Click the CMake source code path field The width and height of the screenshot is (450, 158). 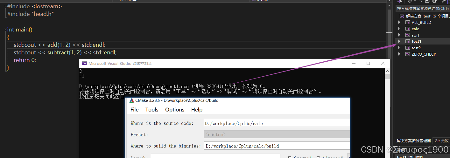277,123
